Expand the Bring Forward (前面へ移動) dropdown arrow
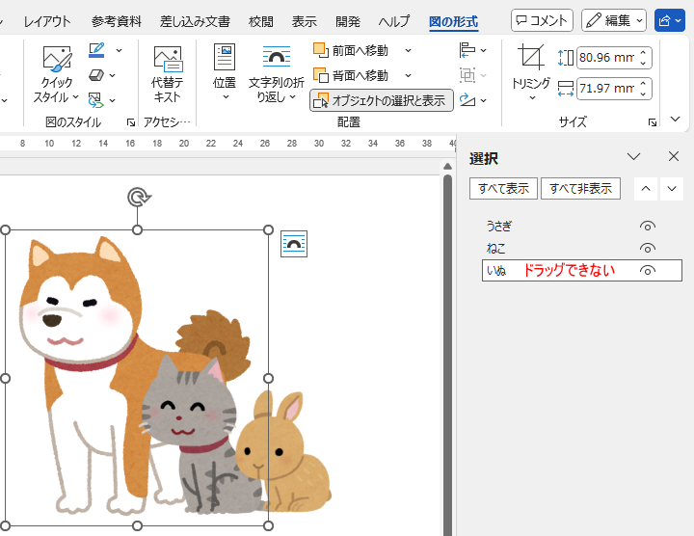 coord(408,50)
